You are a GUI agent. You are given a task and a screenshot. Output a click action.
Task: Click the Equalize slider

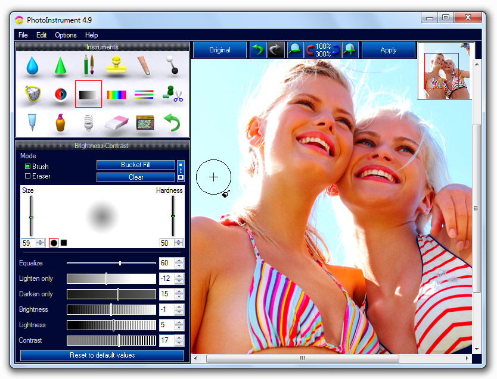pos(111,263)
